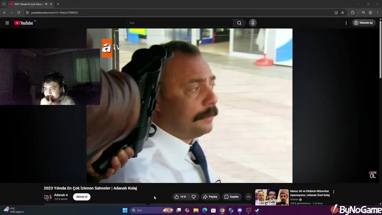382x215 pixels.
Task: Open Chrome three-dot menu
Action: click(378, 13)
